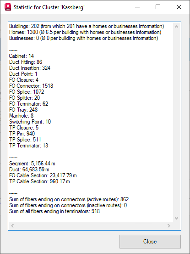The width and height of the screenshot is (190, 254).
Task: Click the 'Businesses: 0' line
Action: pyautogui.click(x=83, y=38)
